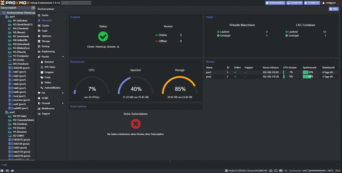Select container 106 (Grafana)
The image size is (342, 173).
tap(19, 124)
